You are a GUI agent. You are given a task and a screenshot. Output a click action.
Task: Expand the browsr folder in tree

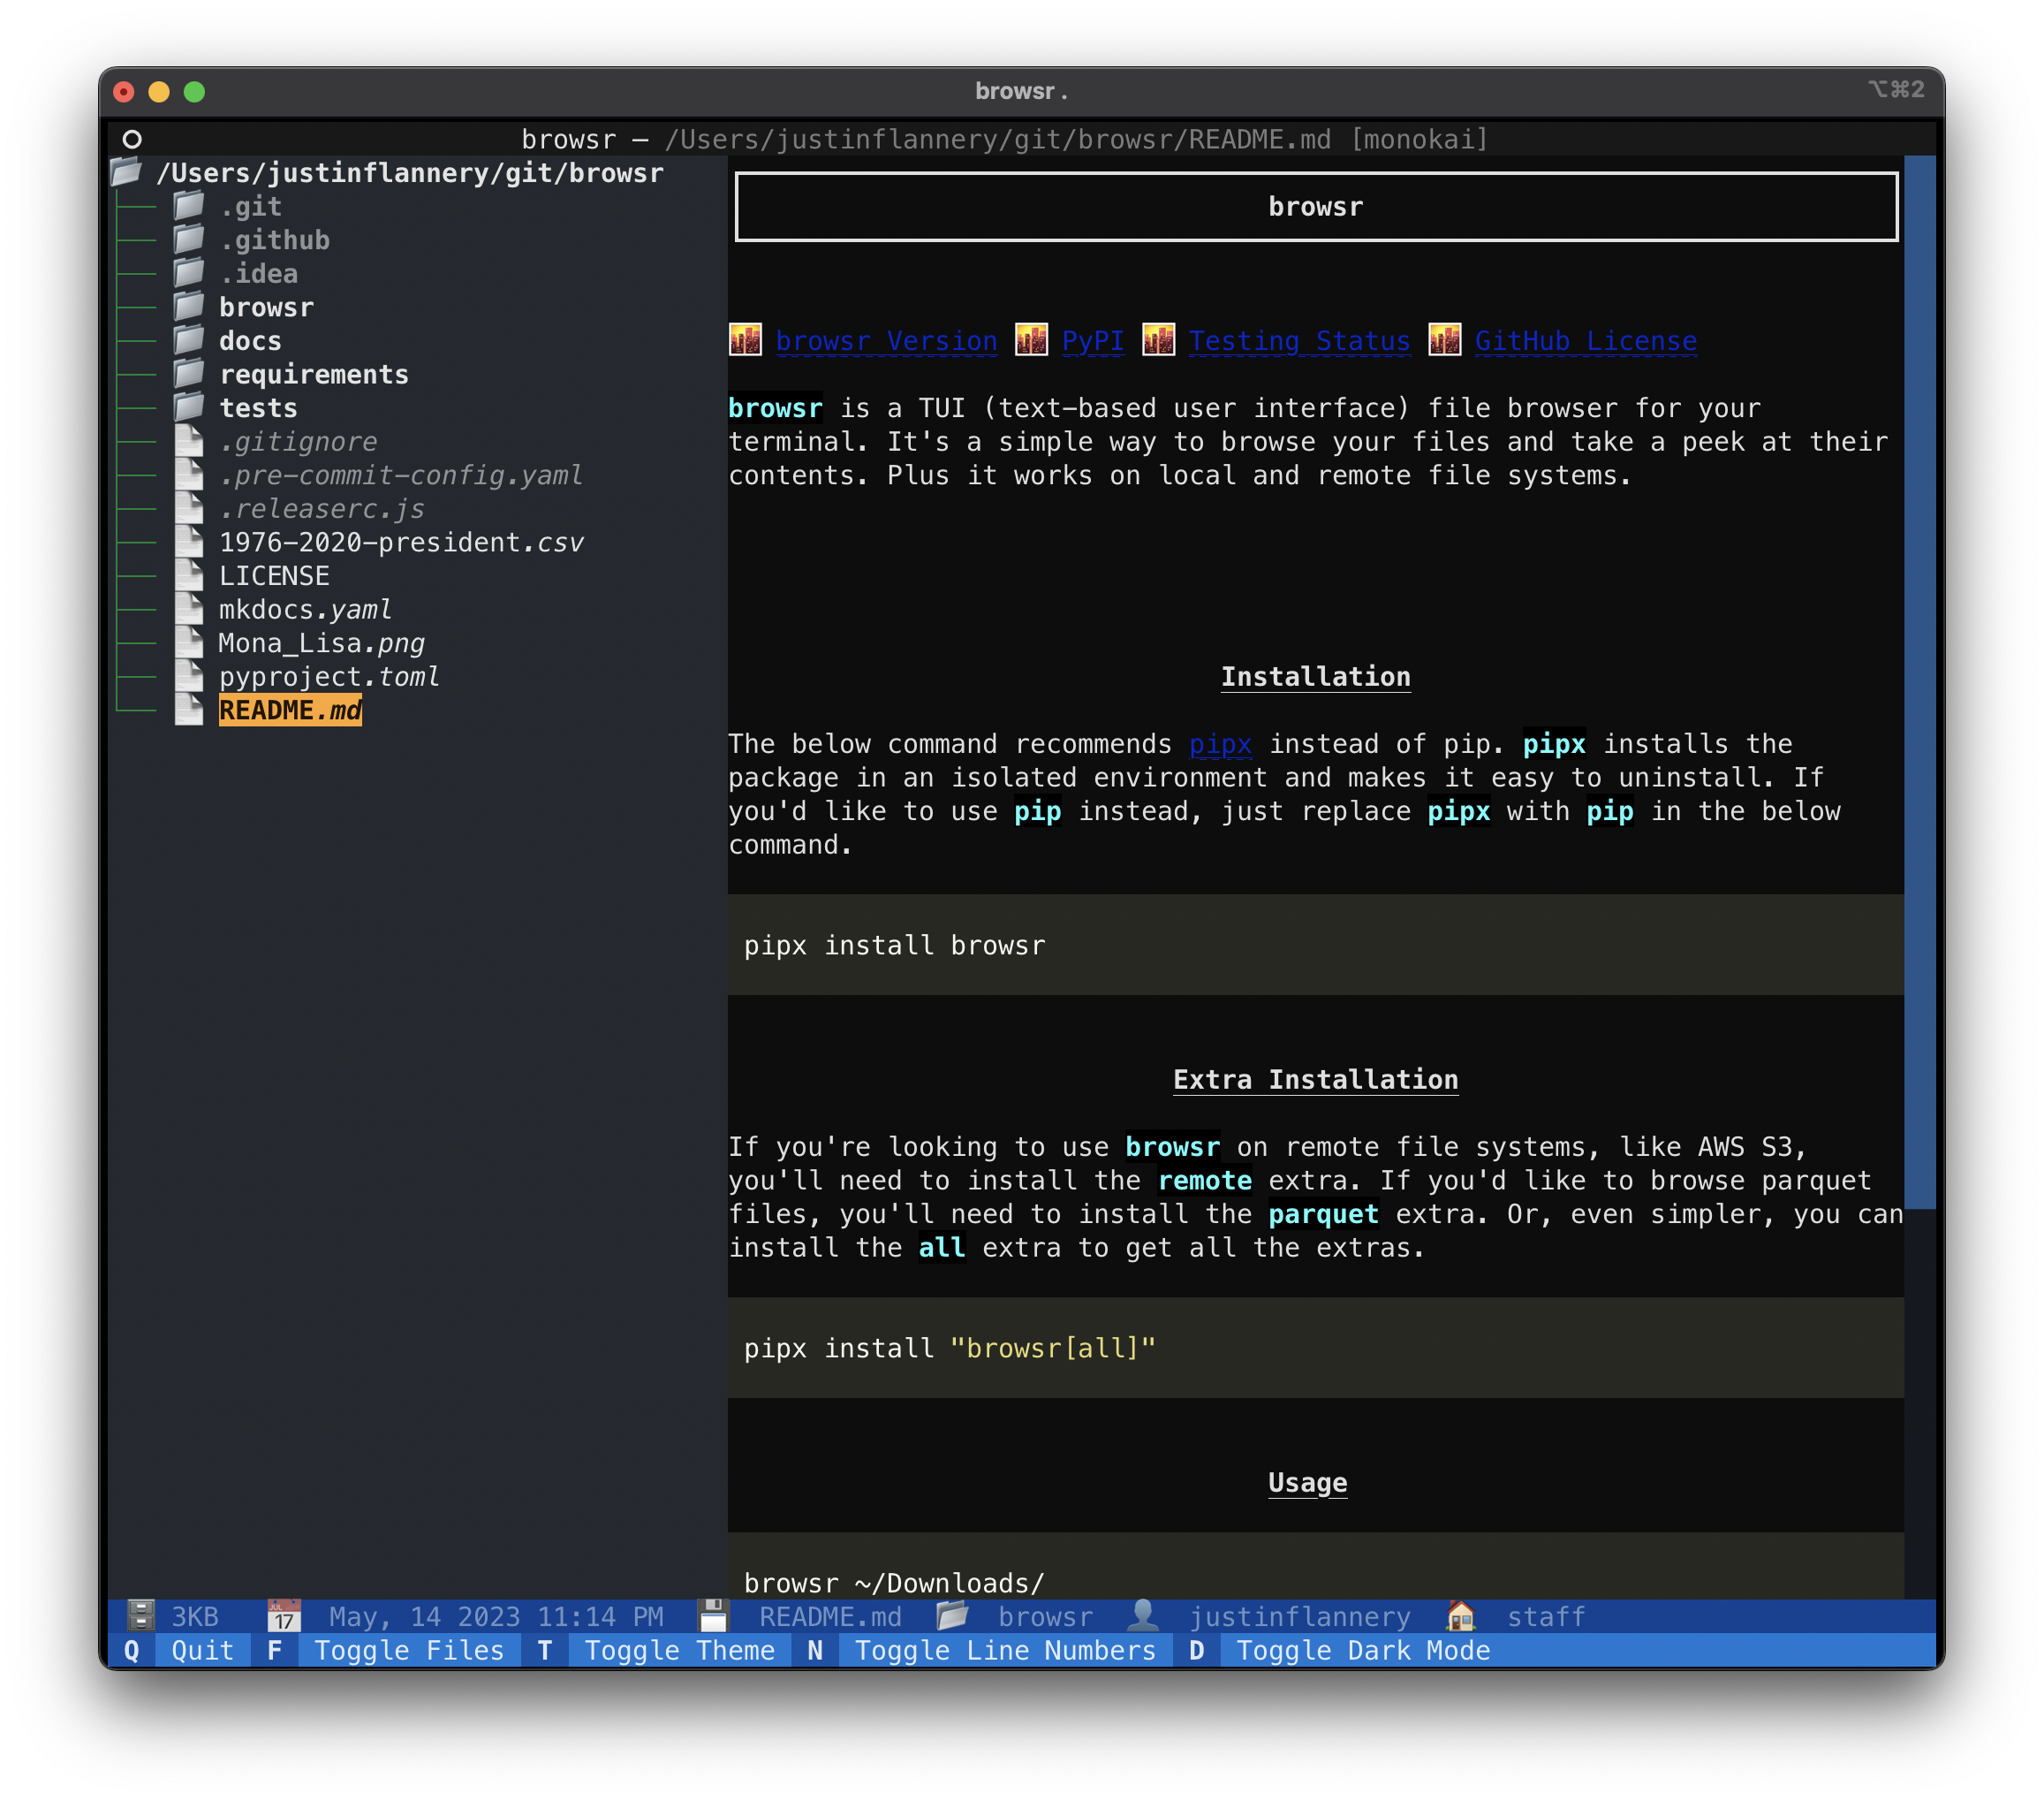266,308
